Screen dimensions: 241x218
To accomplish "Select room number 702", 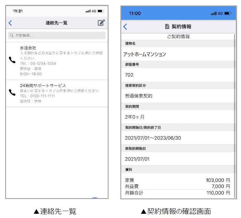I will pos(129,75).
